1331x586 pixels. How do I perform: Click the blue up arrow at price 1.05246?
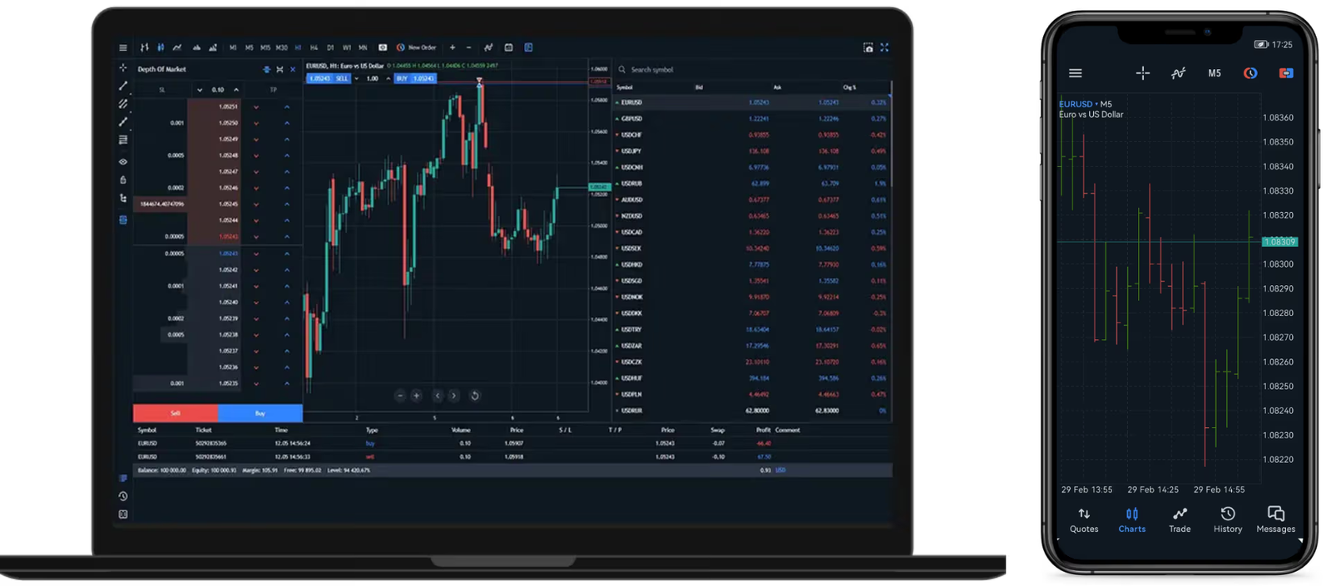tap(287, 188)
